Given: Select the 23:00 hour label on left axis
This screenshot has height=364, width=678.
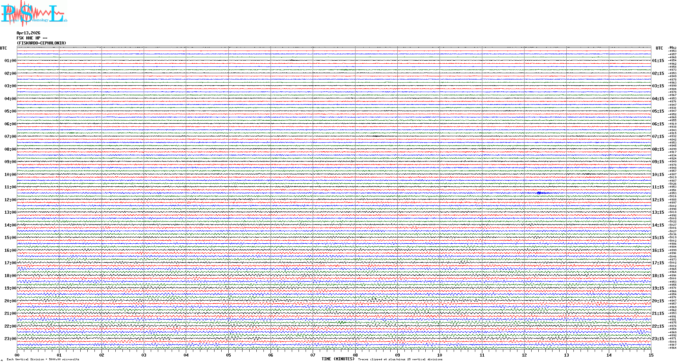Looking at the screenshot, I should 10,339.
